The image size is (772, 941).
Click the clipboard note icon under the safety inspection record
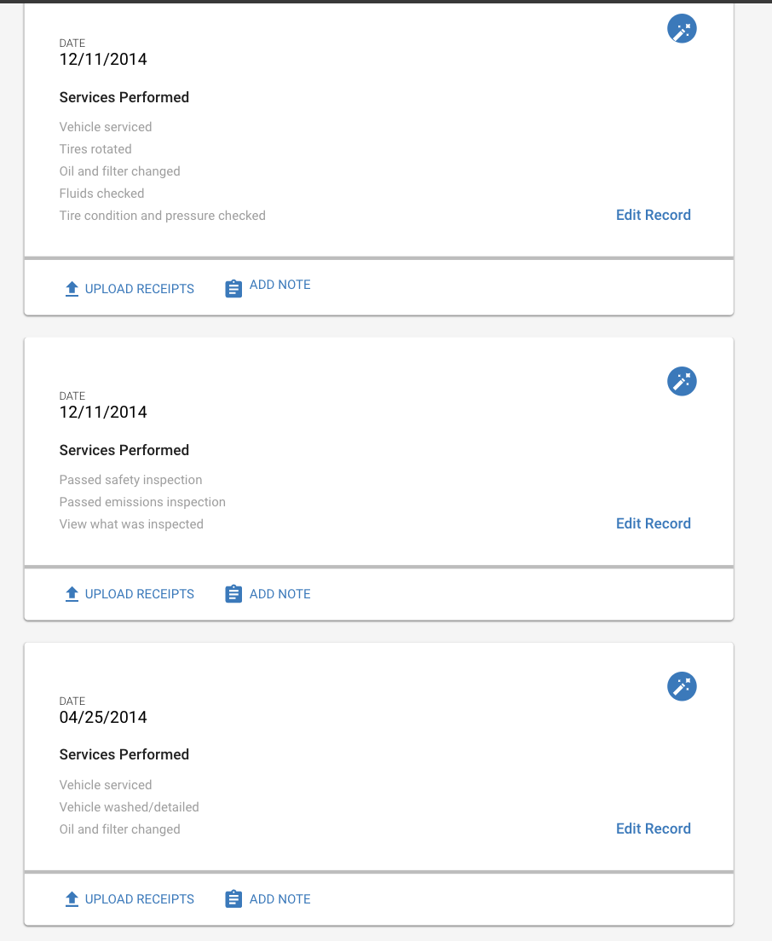233,593
